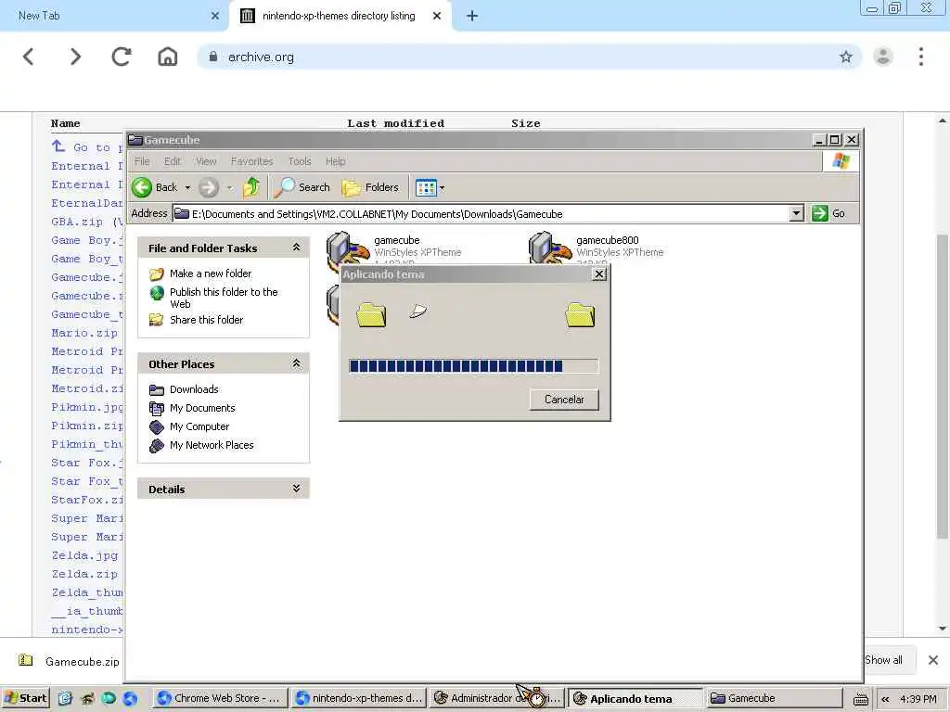Image resolution: width=950 pixels, height=712 pixels.
Task: Go to My Computer in Other Places
Action: click(199, 426)
